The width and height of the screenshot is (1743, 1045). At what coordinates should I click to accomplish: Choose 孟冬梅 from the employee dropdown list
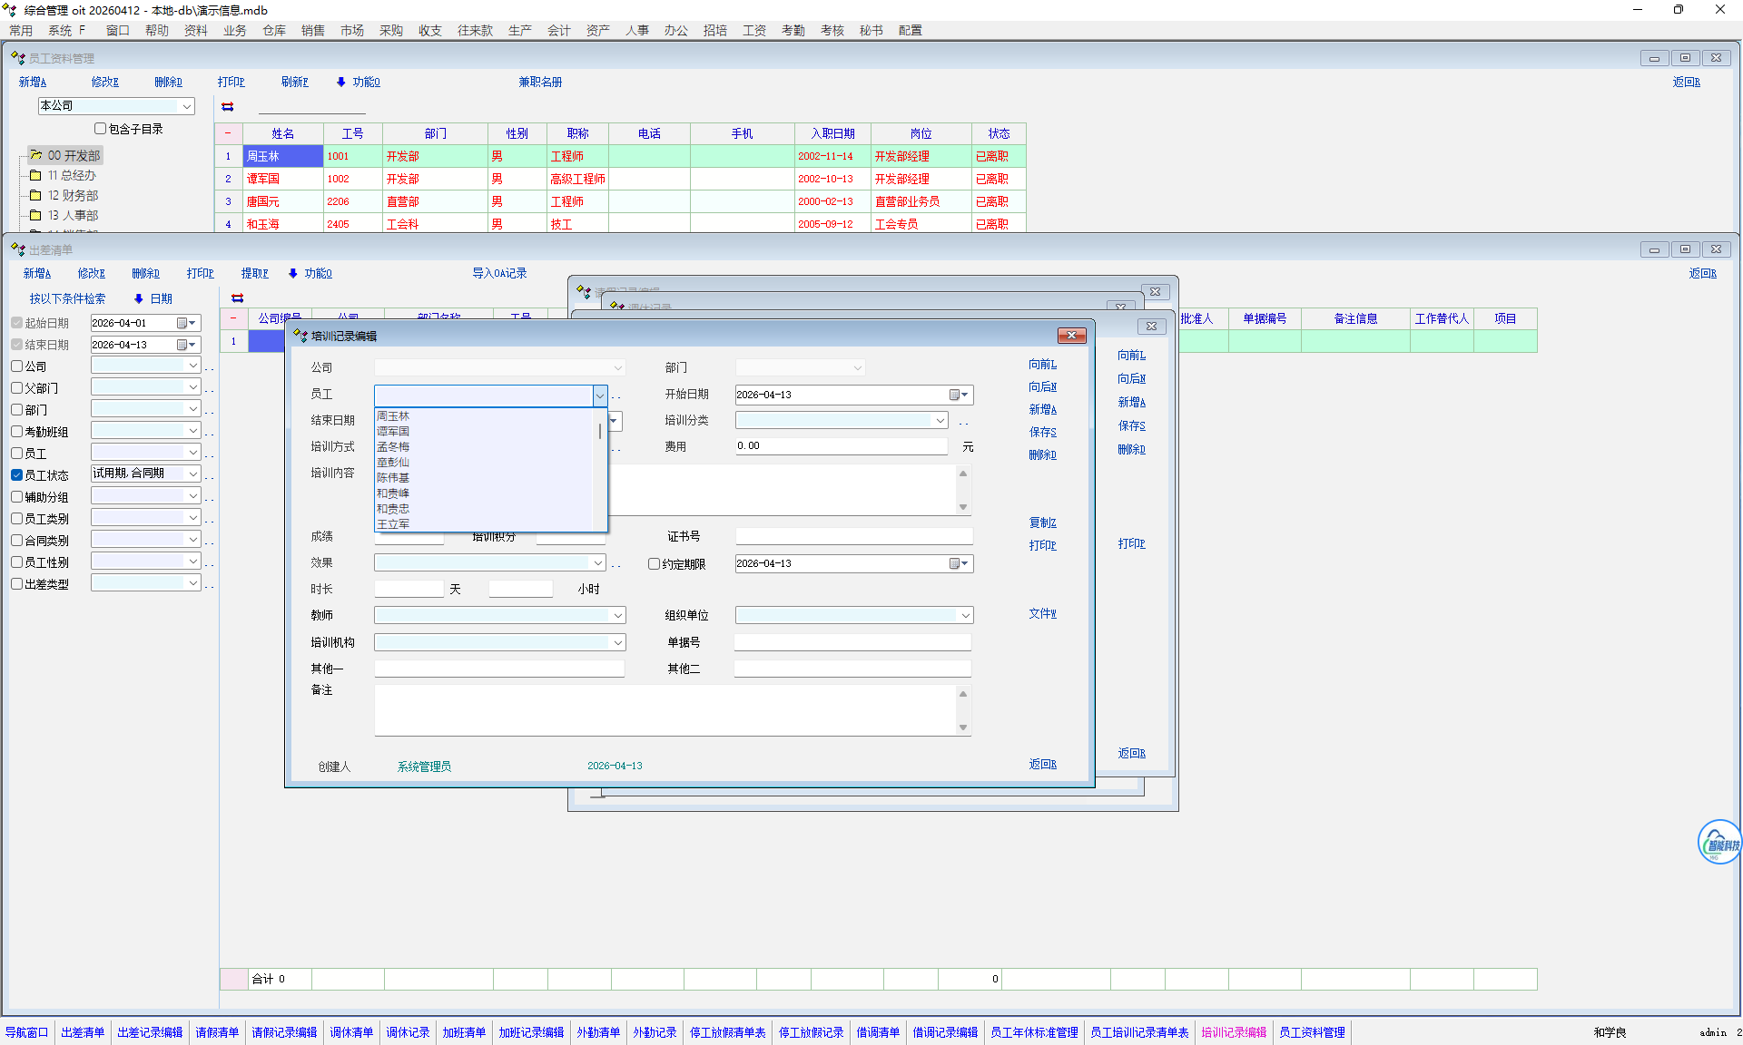393,446
